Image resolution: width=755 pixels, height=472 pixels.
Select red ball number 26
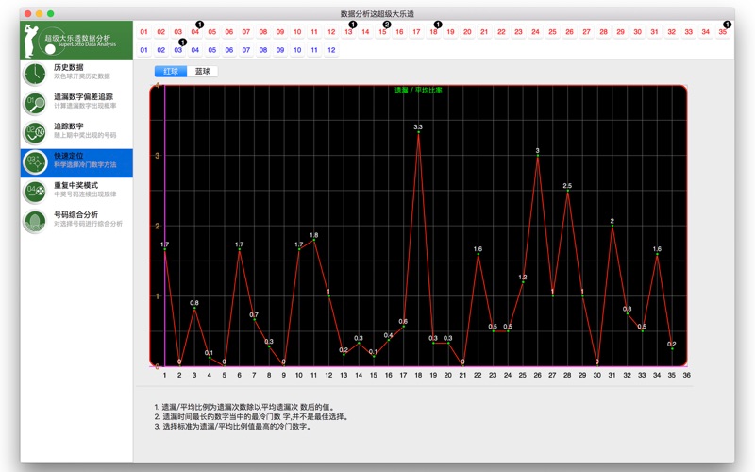570,32
